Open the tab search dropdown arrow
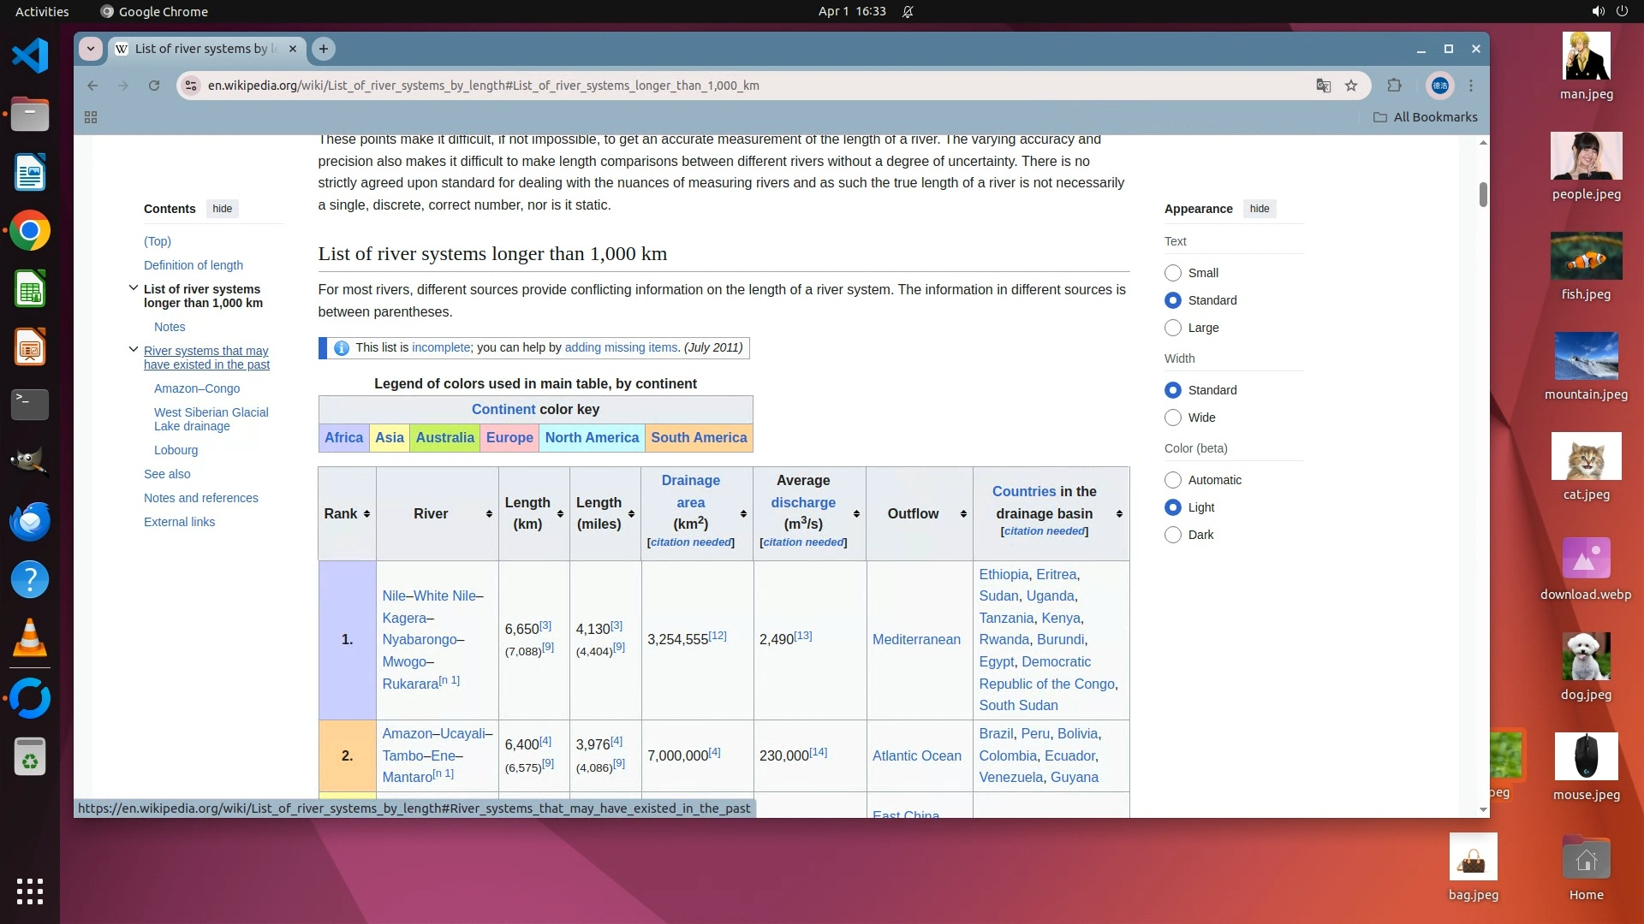Image resolution: width=1644 pixels, height=924 pixels. (91, 49)
